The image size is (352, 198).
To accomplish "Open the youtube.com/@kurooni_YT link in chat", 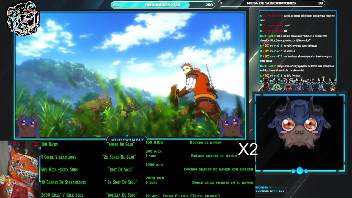I will point(290,40).
